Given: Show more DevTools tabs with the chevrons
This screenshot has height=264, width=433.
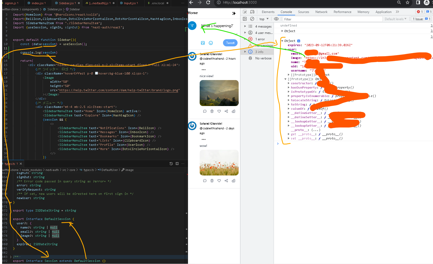Looking at the screenshot, I should point(397,12).
